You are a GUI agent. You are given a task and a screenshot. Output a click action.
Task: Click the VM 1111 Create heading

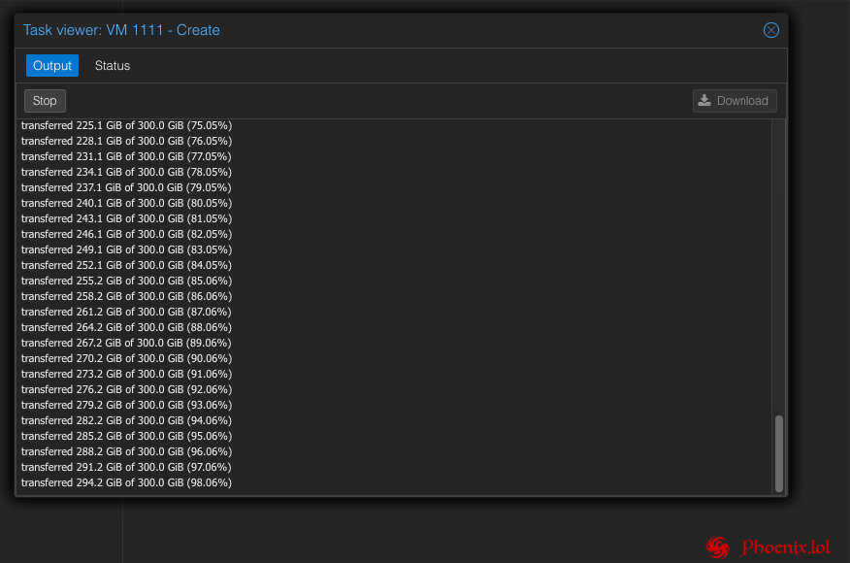tap(121, 30)
